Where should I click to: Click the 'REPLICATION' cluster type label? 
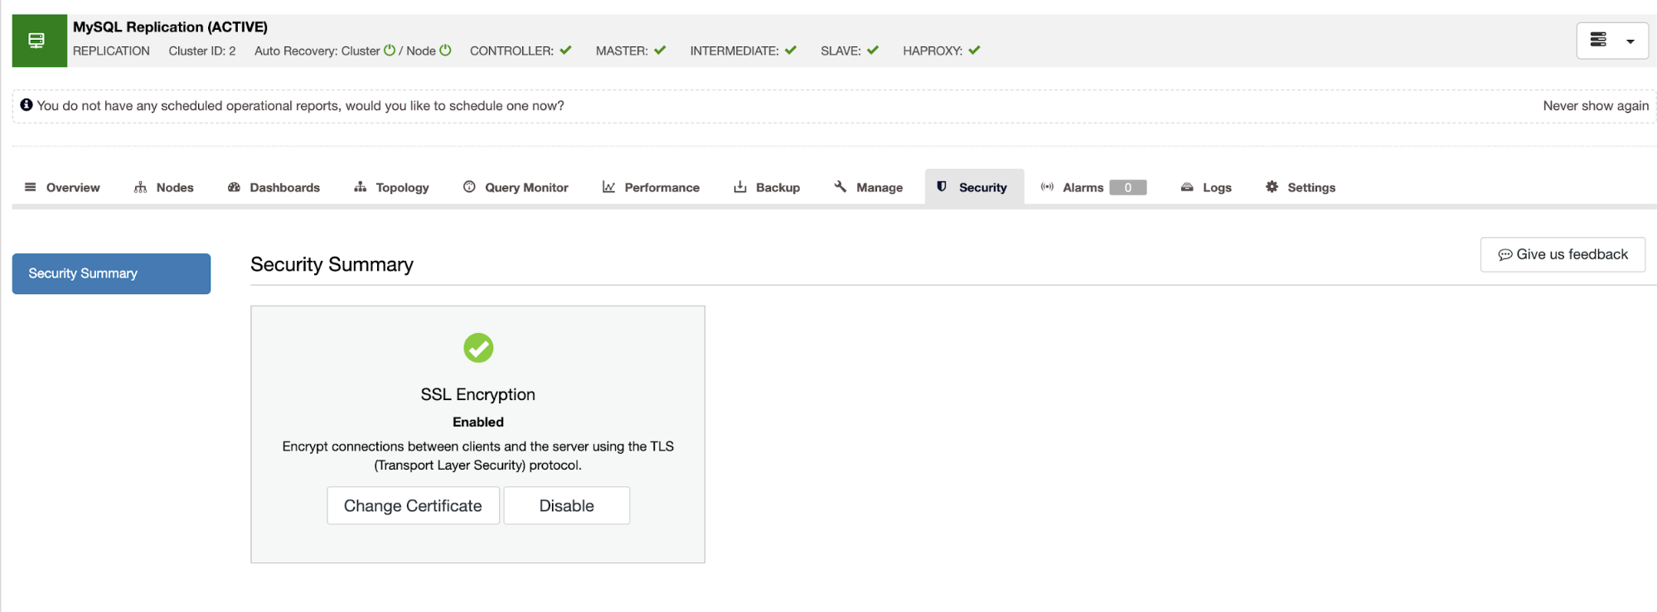[x=111, y=51]
